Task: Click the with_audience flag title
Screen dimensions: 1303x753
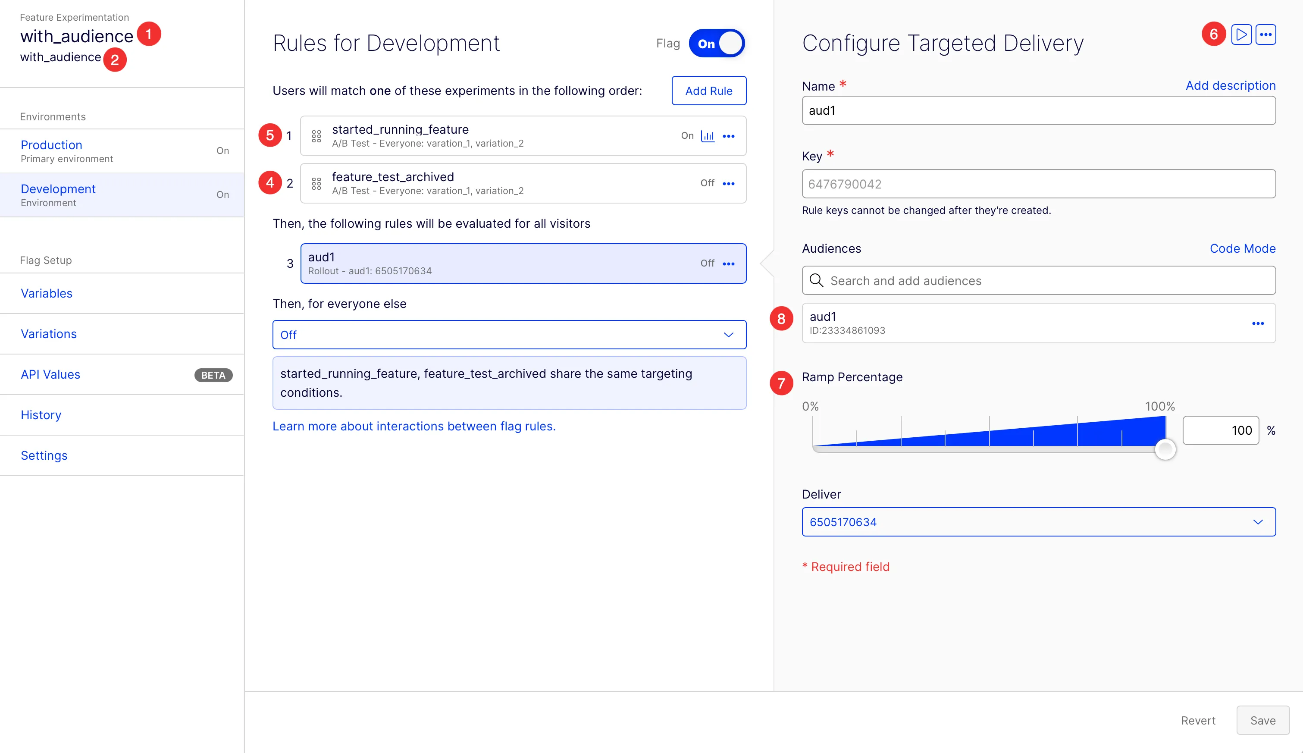Action: click(x=76, y=36)
